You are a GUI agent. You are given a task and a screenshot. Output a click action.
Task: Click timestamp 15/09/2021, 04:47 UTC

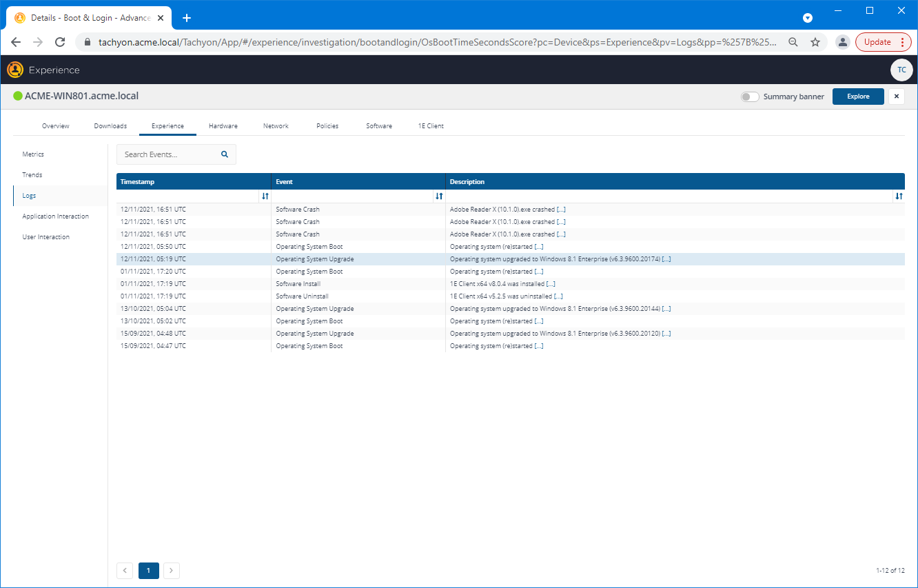pyautogui.click(x=153, y=346)
